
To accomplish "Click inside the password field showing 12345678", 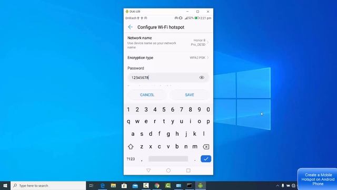I will (168, 78).
